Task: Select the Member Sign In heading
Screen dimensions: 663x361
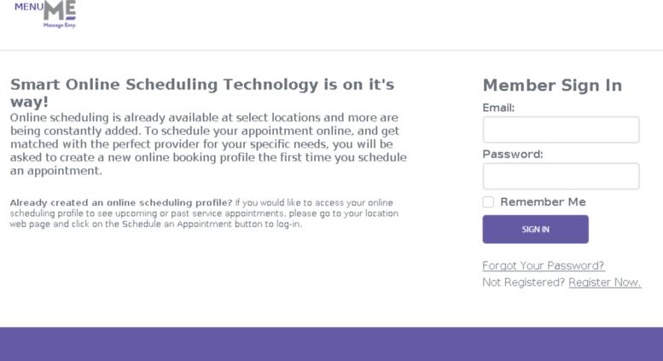Action: pos(552,85)
